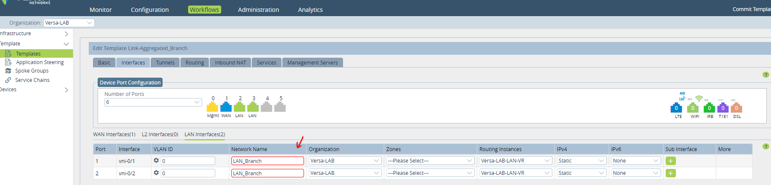Open the Organization Versa-LAB dropdown

tap(69, 23)
